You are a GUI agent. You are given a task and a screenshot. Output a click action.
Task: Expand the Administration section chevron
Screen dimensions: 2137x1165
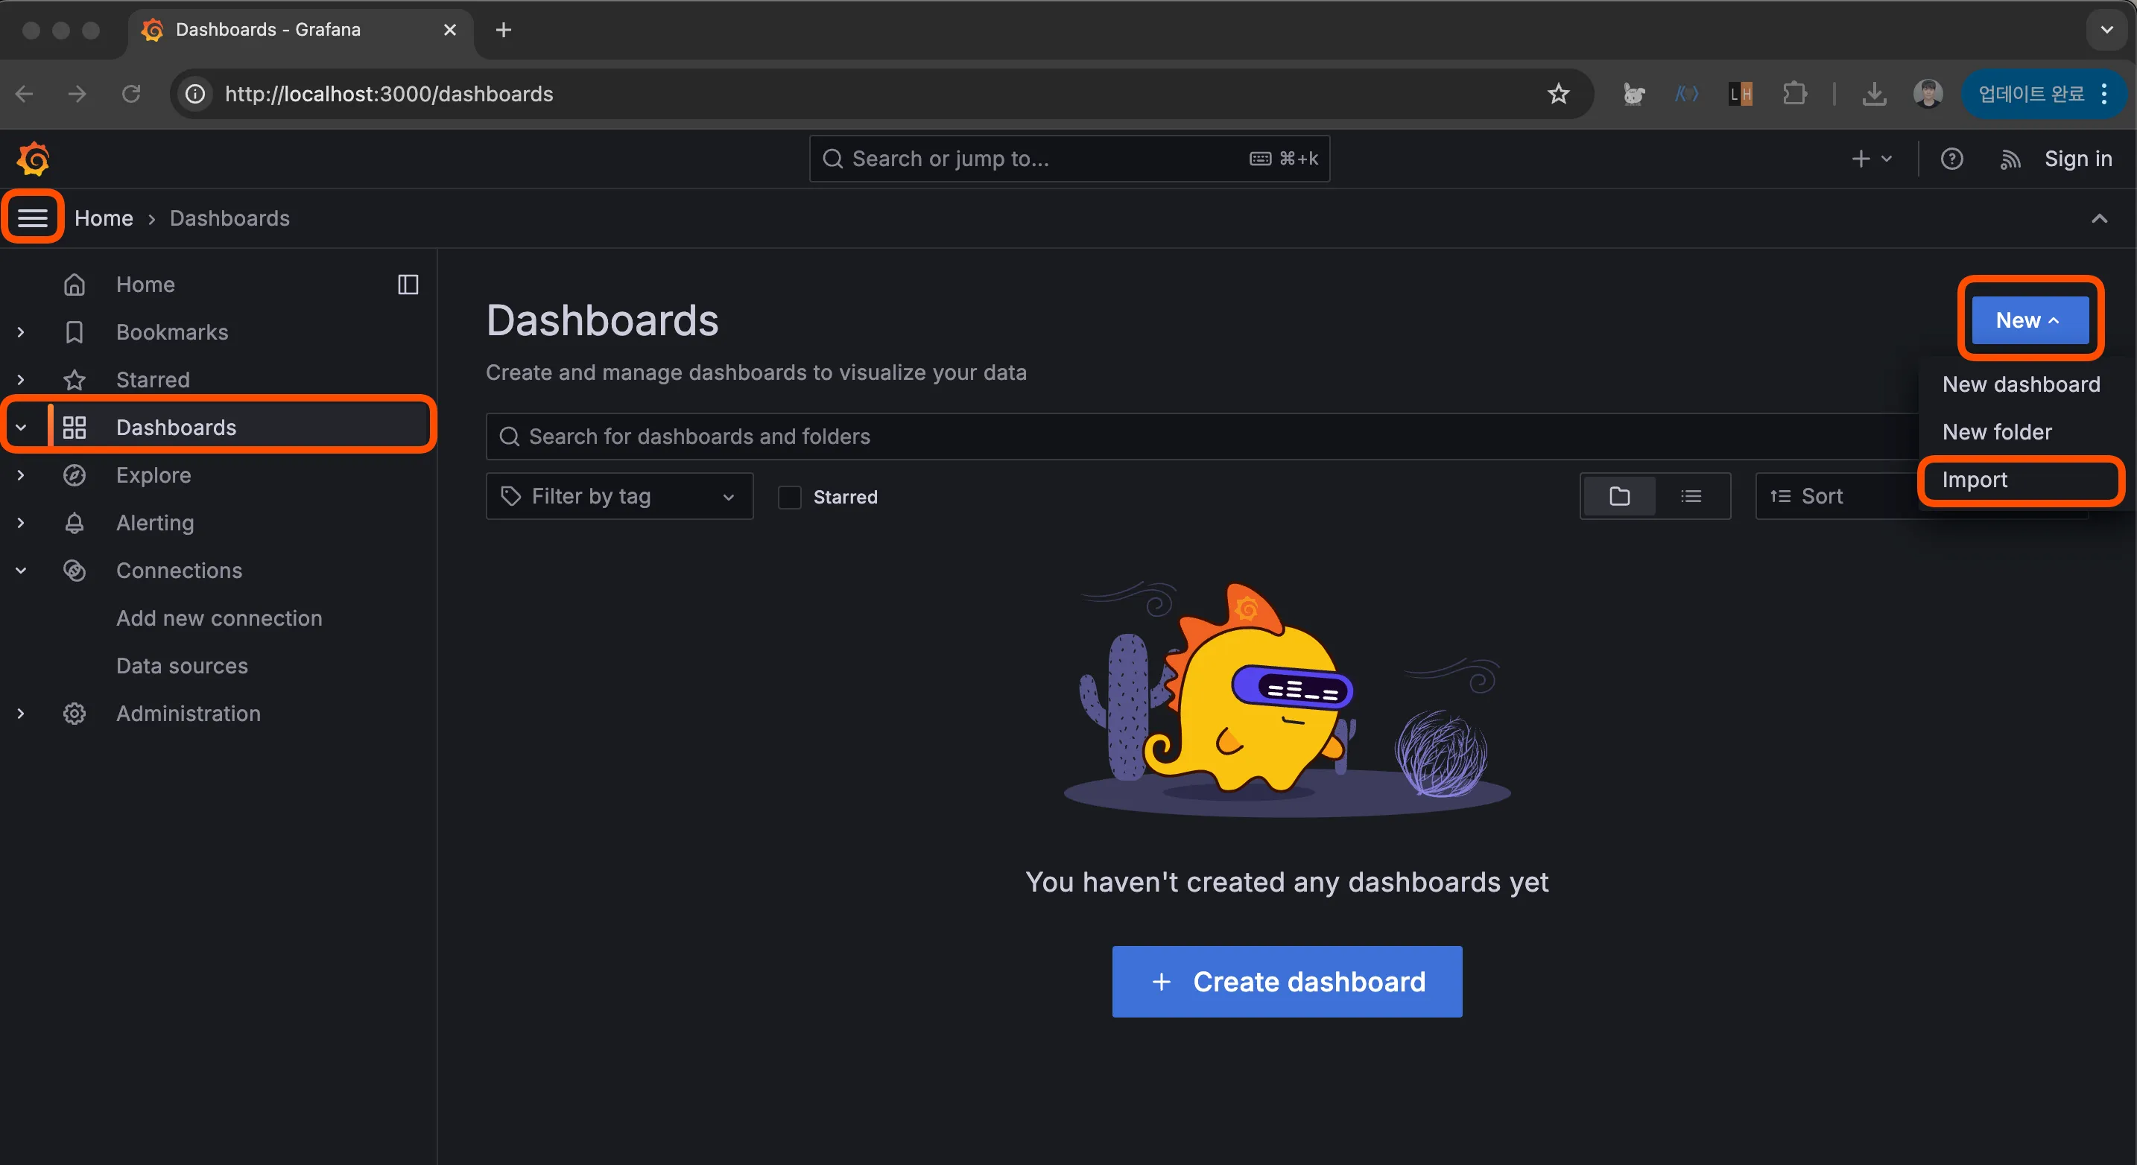(21, 713)
